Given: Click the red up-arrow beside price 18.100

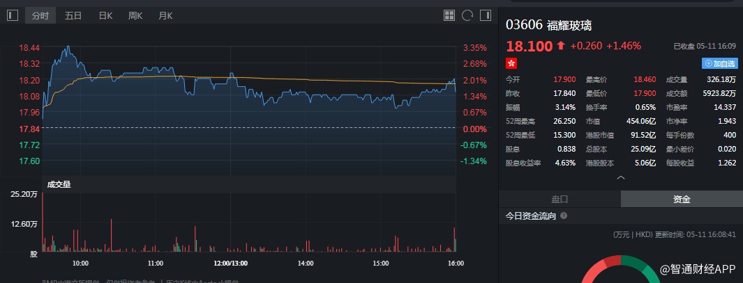Looking at the screenshot, I should (560, 46).
